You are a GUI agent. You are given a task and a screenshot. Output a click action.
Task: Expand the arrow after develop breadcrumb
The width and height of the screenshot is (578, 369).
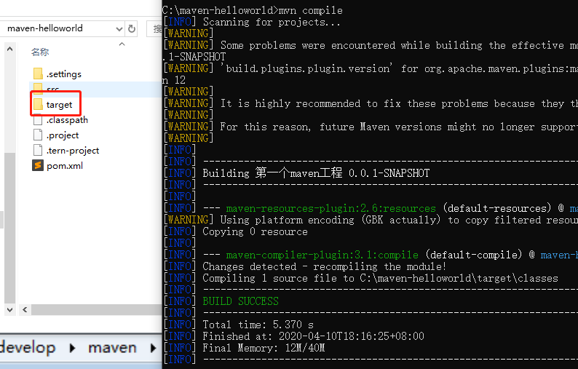tap(72, 348)
